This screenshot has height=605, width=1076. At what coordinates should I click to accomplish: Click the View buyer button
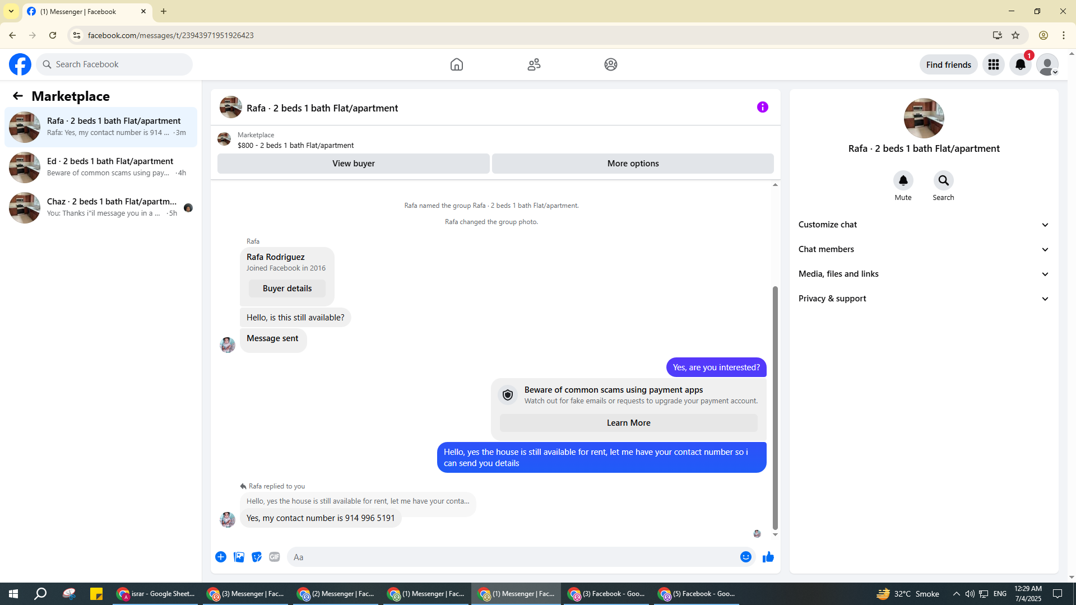[x=353, y=164]
